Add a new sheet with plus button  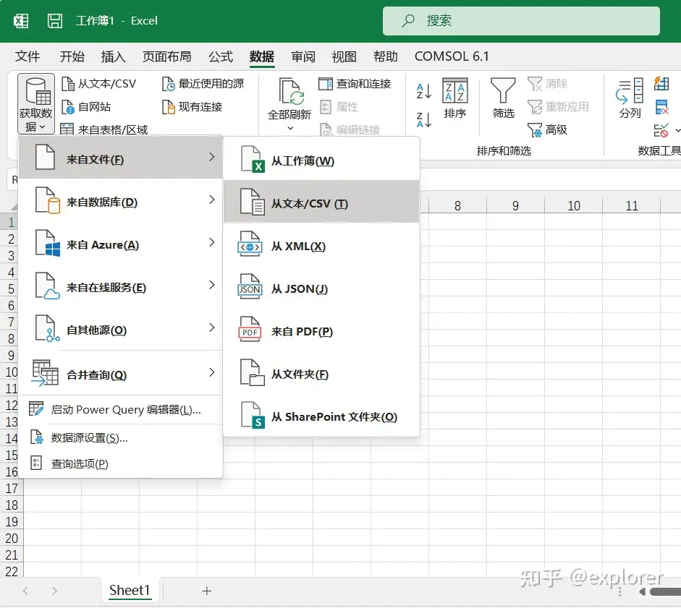coord(207,591)
